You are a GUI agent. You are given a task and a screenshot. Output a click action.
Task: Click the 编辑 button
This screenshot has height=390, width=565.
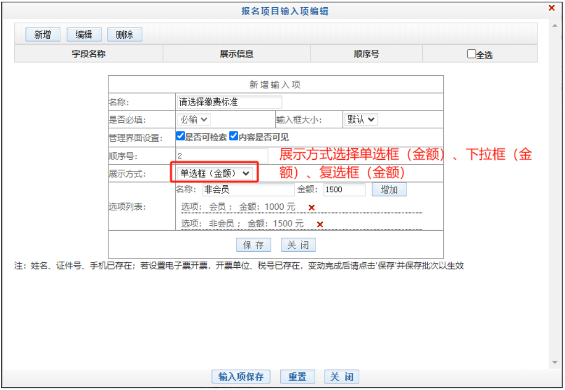pyautogui.click(x=83, y=34)
